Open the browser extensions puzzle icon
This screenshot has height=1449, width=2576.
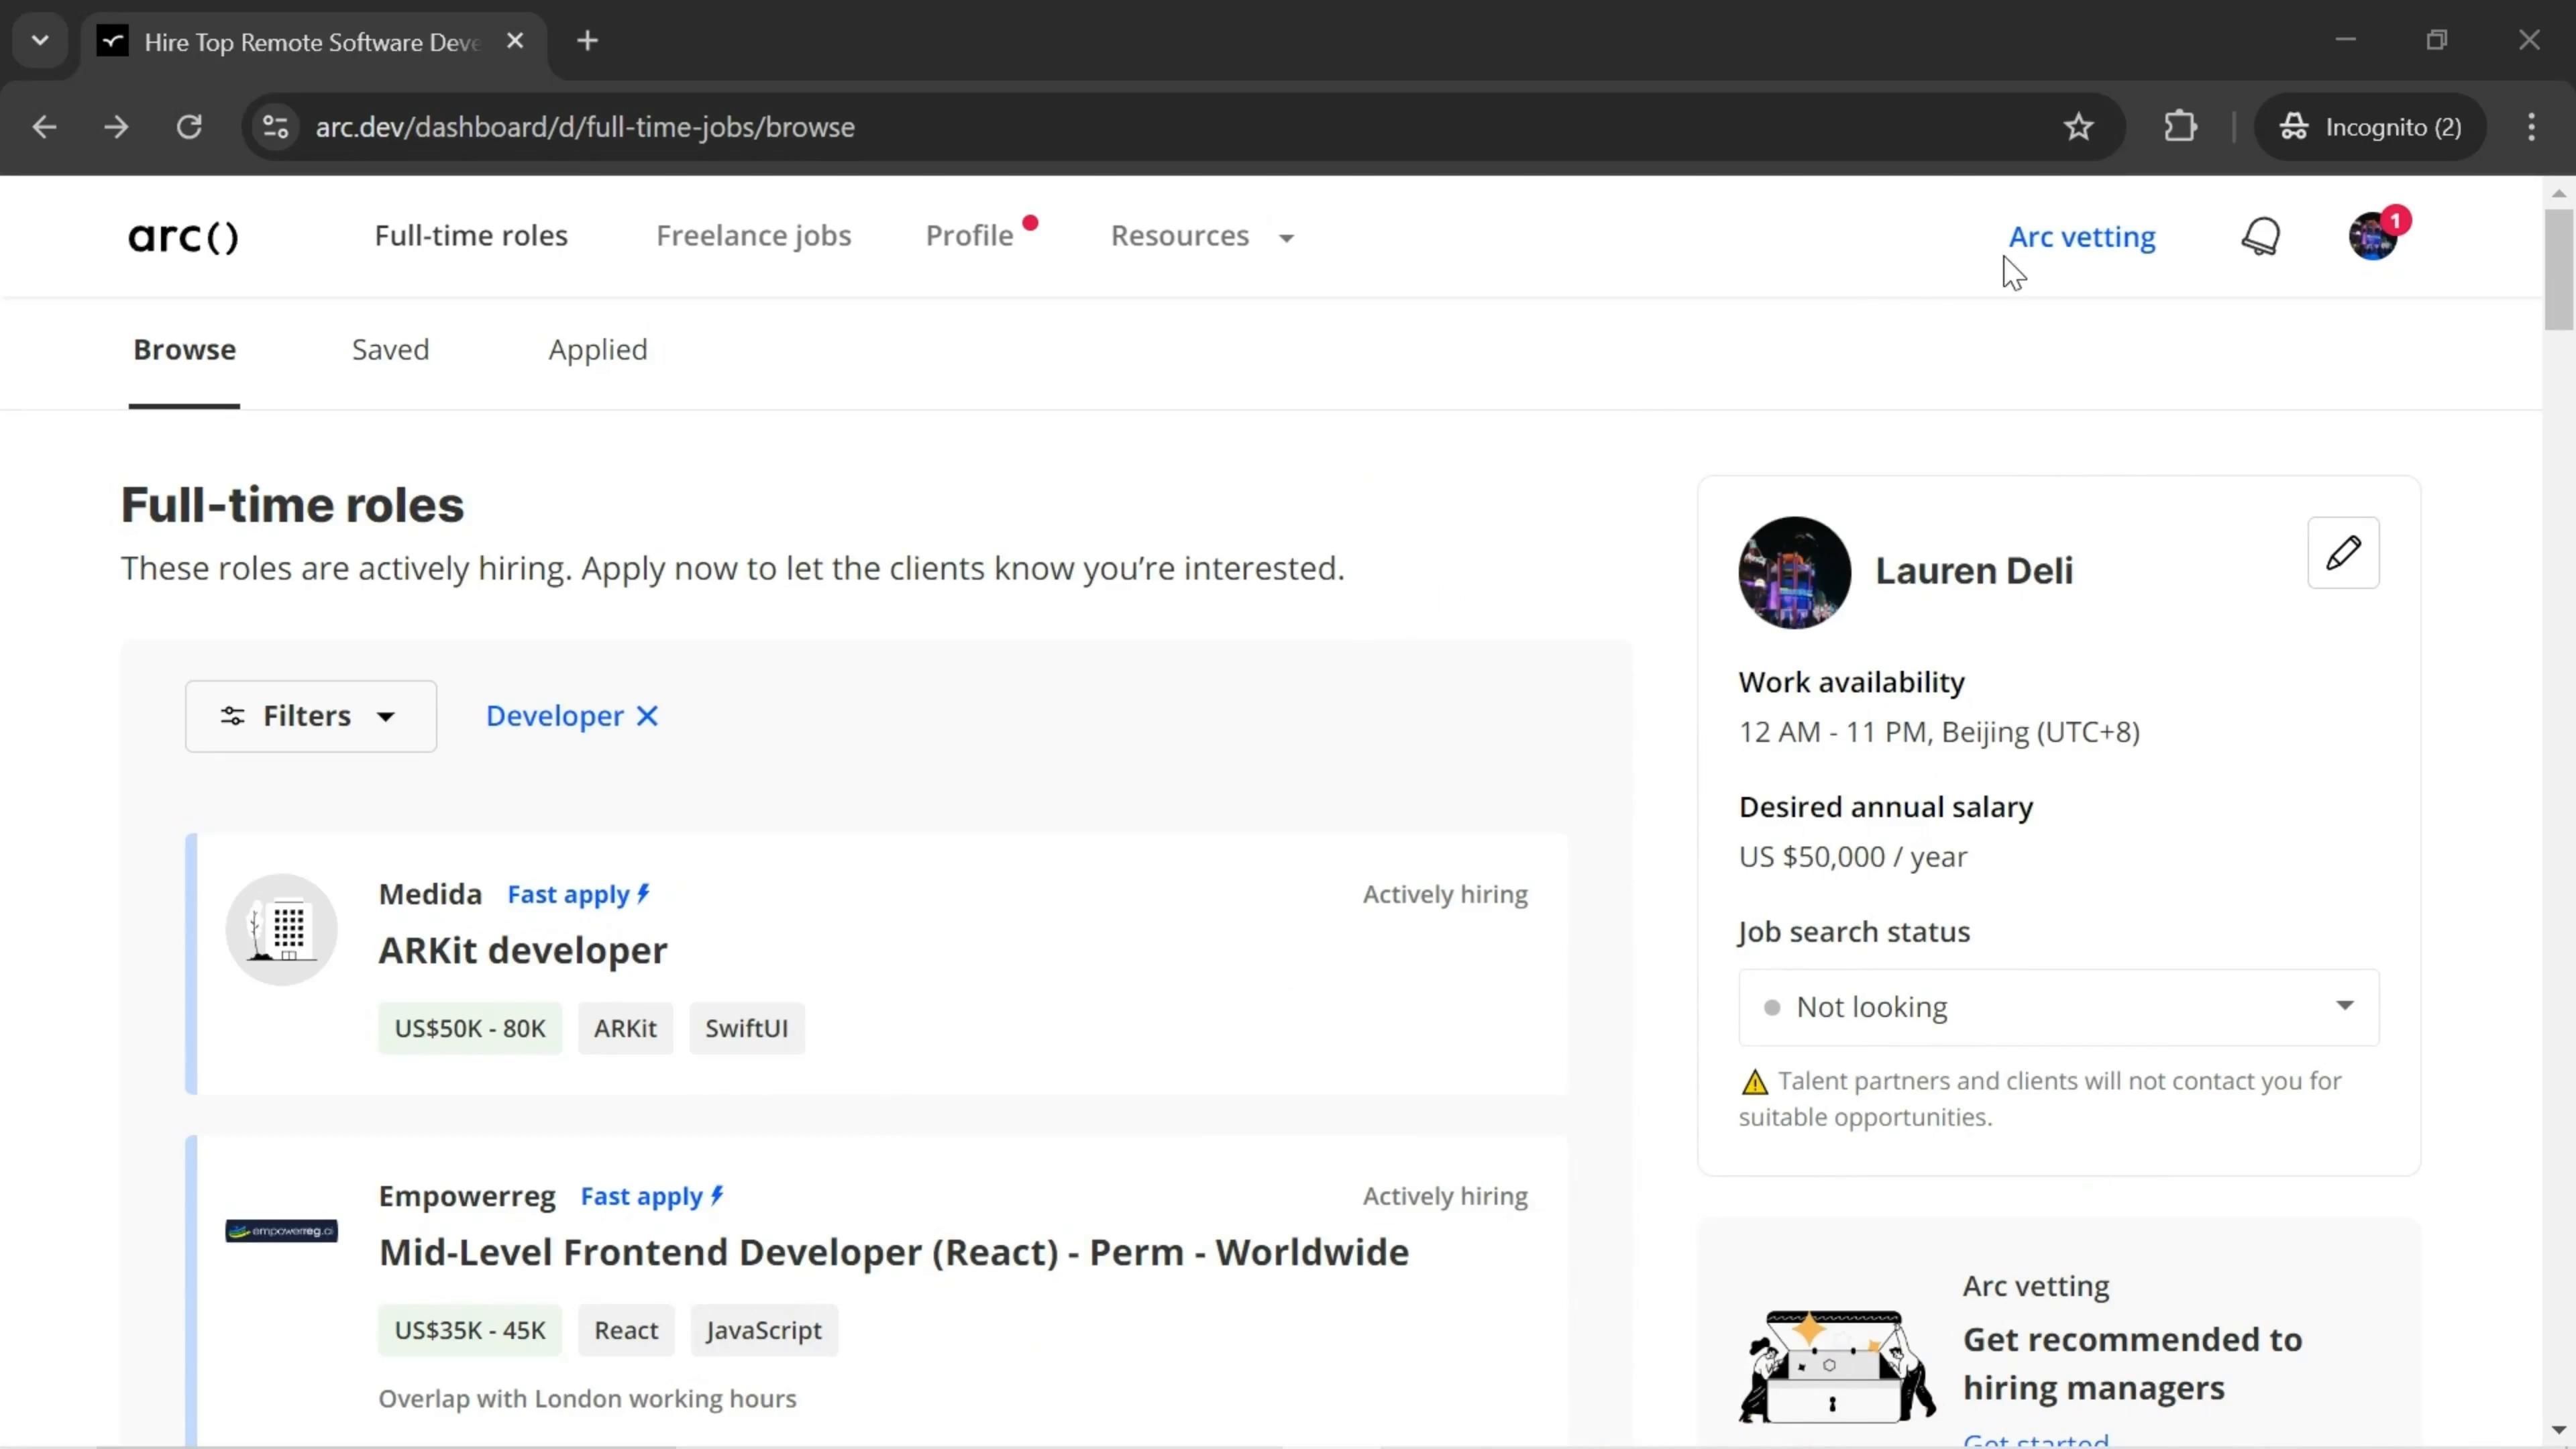[2180, 127]
